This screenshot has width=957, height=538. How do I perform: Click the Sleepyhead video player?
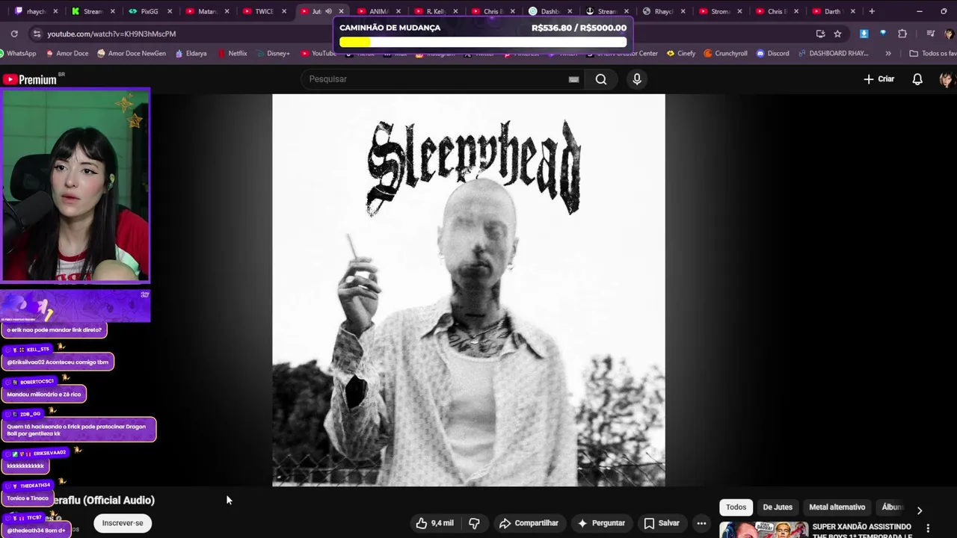coord(469,290)
